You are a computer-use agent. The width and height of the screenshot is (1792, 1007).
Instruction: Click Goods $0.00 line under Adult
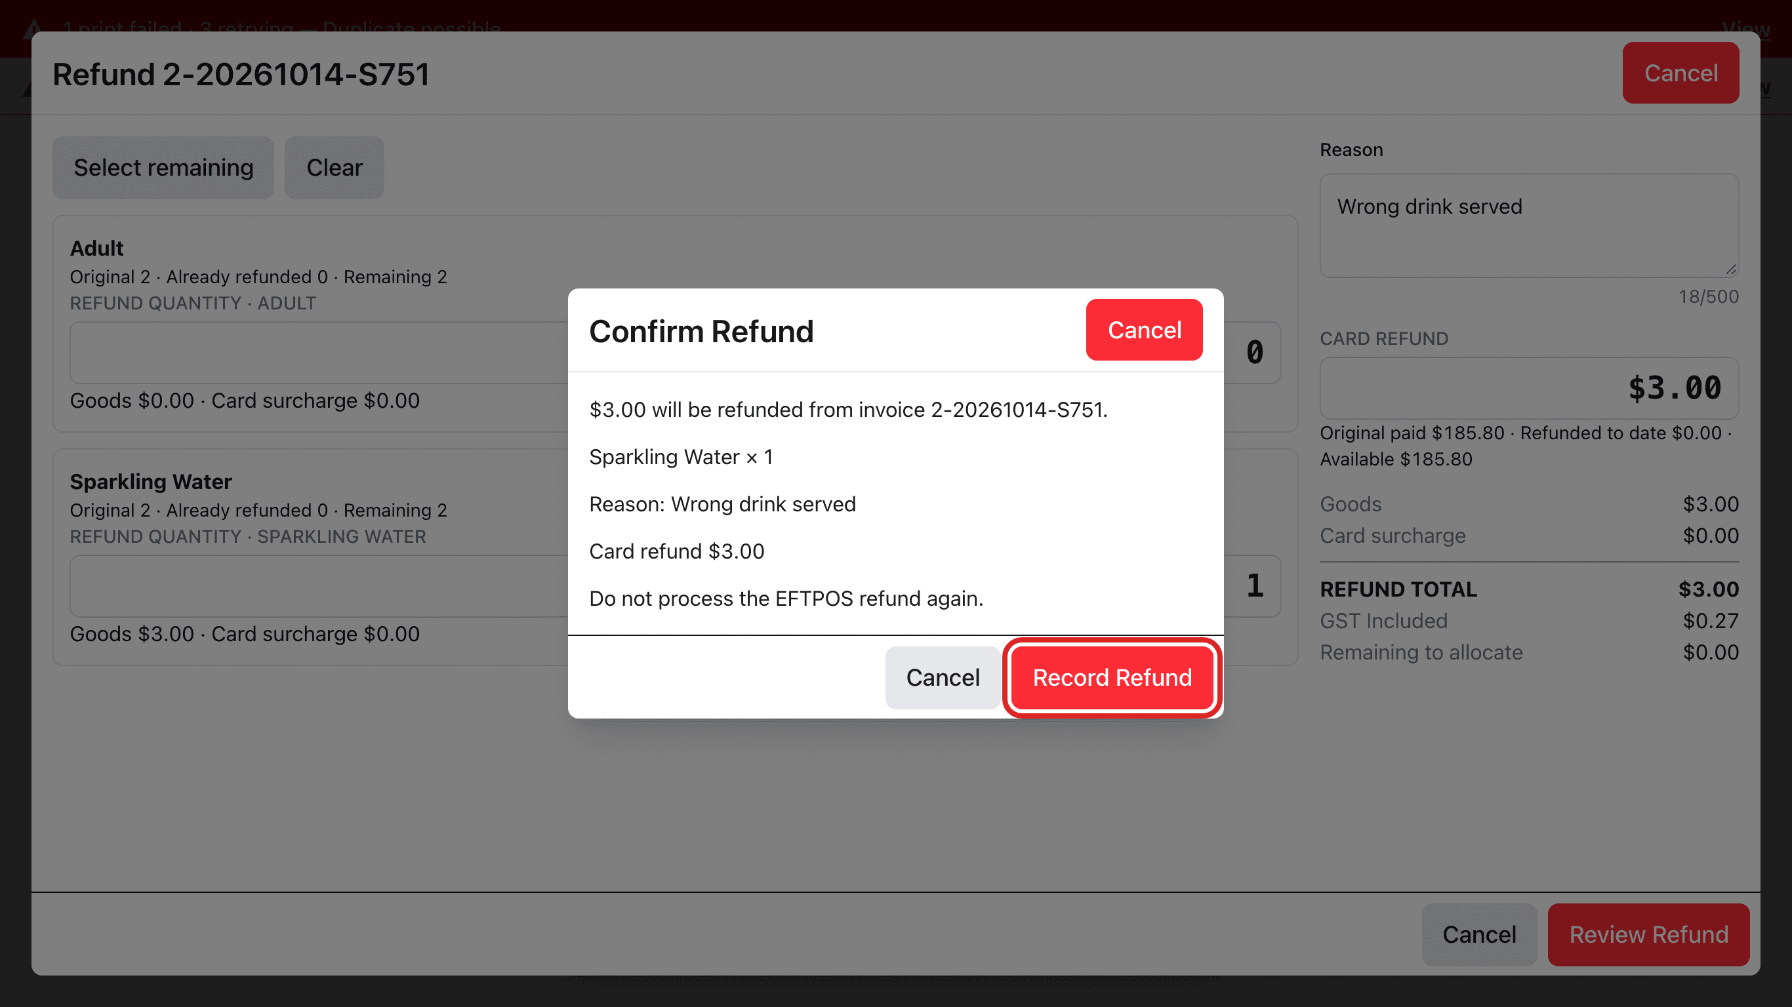(245, 401)
